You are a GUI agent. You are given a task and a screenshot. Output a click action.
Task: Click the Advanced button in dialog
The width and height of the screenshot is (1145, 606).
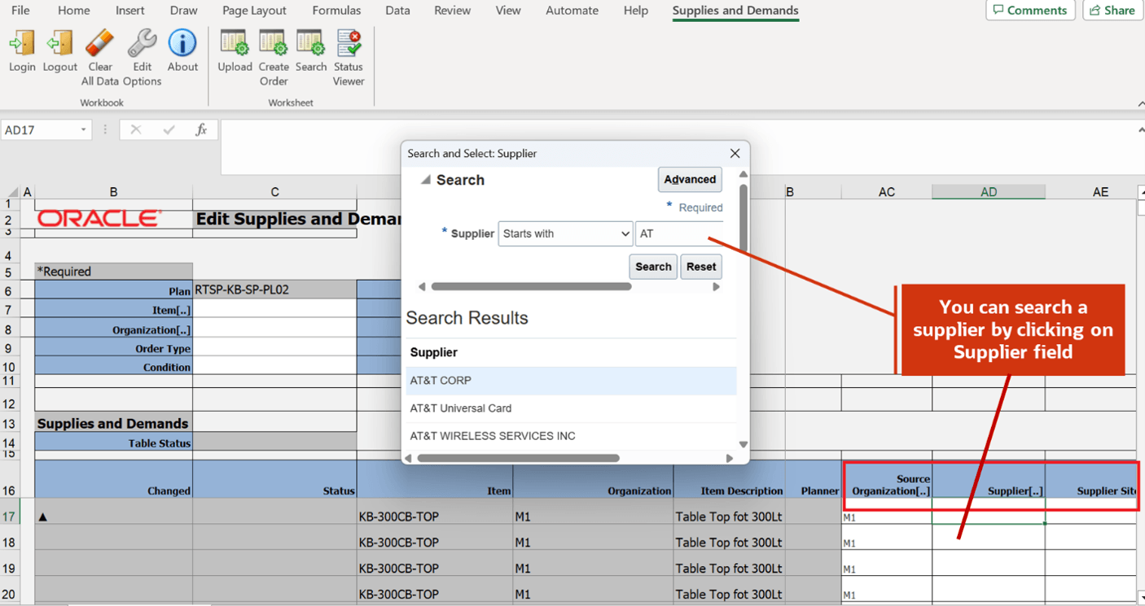click(690, 180)
